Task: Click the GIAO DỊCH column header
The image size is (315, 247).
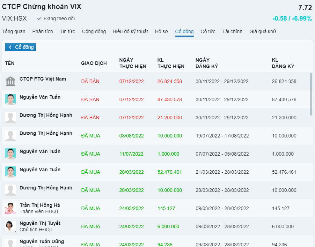Action: (94, 63)
